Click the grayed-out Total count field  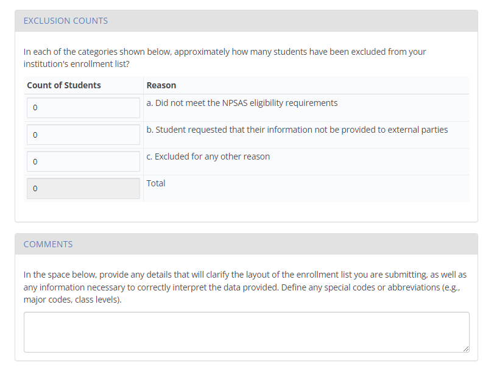(x=83, y=188)
